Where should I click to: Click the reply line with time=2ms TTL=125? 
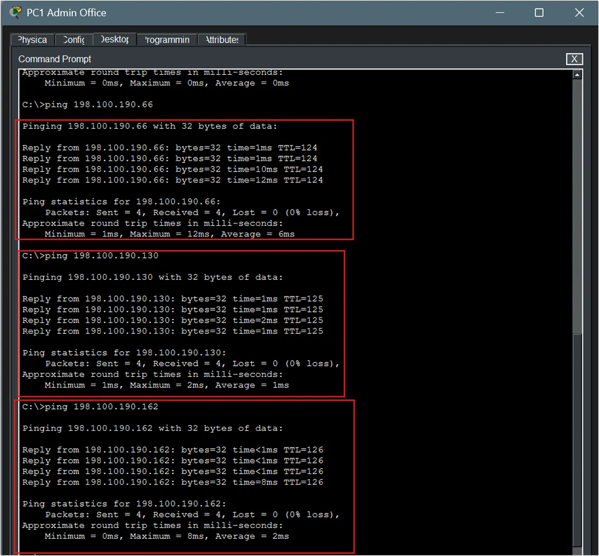[x=172, y=320]
